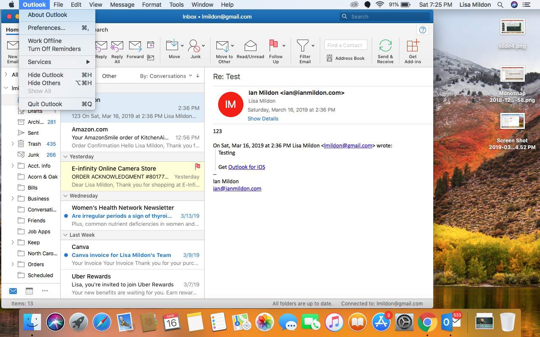Image resolution: width=540 pixels, height=337 pixels.
Task: Expand the Keep folder
Action: (13, 242)
